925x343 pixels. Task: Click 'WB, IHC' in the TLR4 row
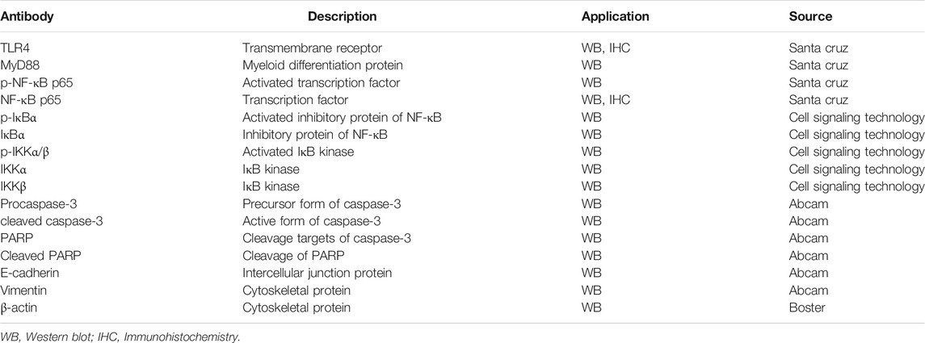click(606, 48)
